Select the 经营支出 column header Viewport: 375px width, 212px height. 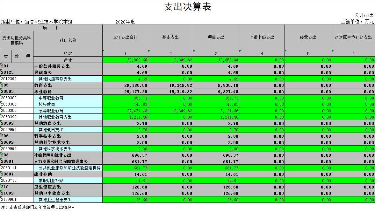(308, 37)
